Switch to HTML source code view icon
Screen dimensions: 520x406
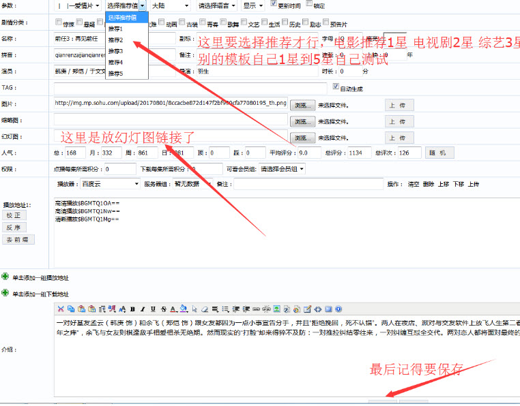318,309
